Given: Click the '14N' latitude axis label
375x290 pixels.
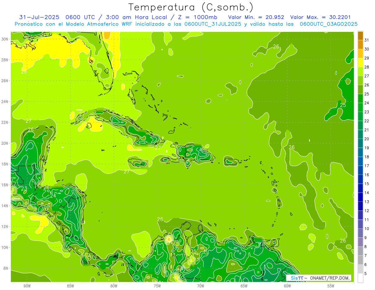Looking at the screenshot, I should tap(5, 206).
